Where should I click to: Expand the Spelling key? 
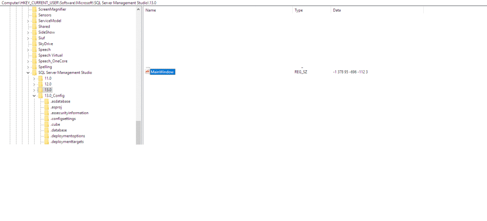coord(28,67)
